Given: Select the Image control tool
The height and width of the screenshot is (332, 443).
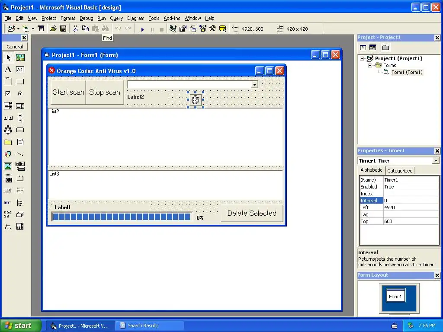Looking at the screenshot, I should 8,166.
